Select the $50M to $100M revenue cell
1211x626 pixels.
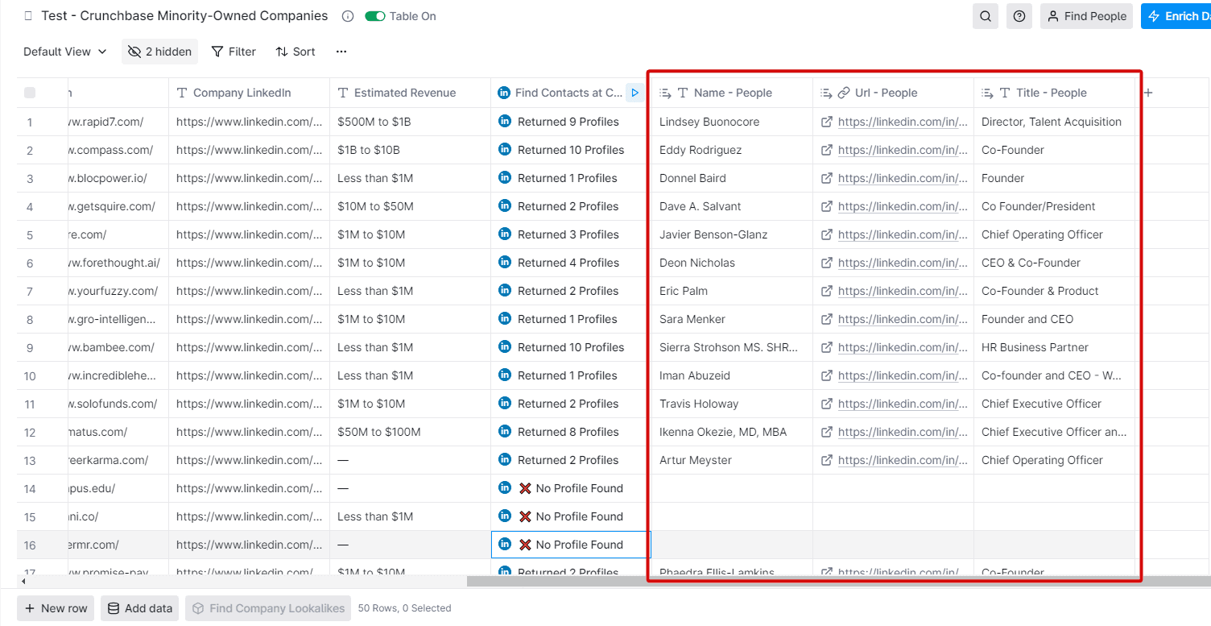click(x=411, y=432)
